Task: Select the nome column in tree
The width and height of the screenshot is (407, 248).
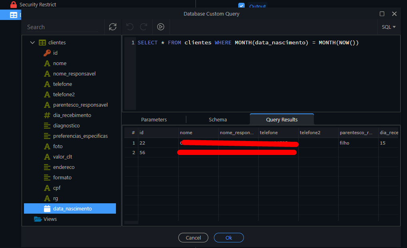Action: tap(60, 63)
